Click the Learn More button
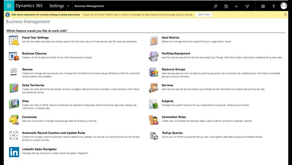 point(204,15)
